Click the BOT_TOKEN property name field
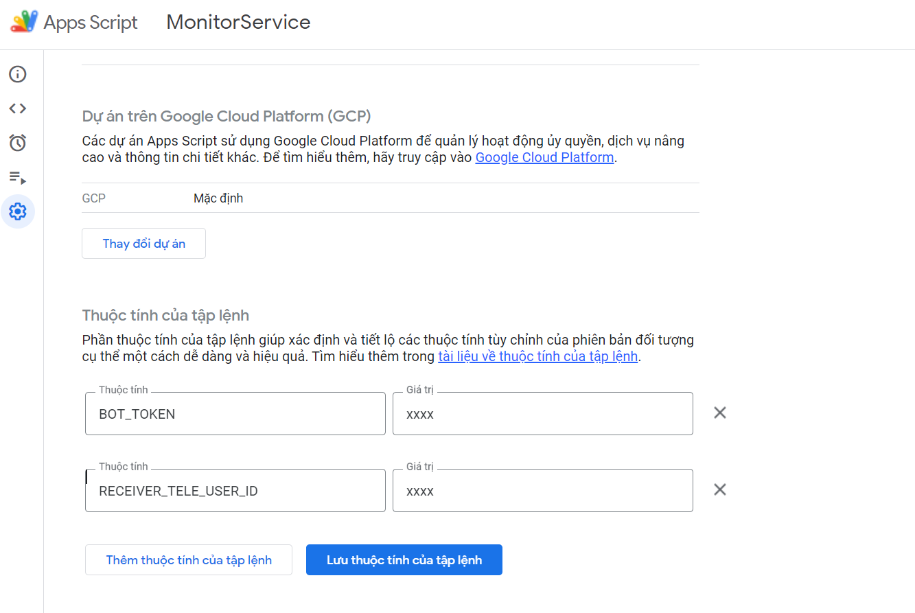Screen dimensions: 915x613 [235, 413]
